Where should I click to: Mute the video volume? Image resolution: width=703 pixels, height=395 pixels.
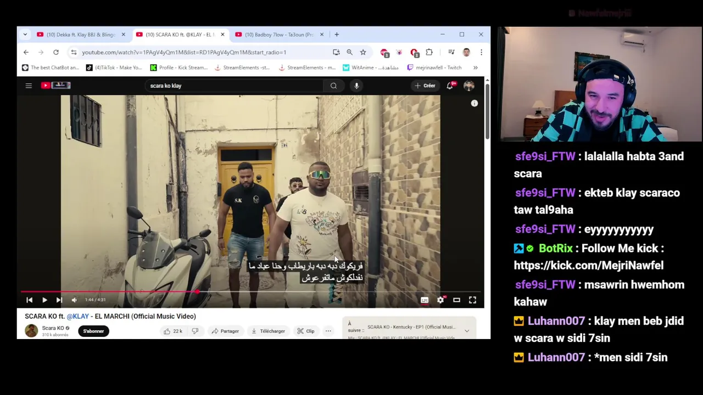pos(74,300)
